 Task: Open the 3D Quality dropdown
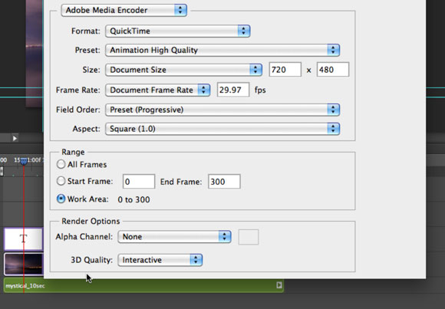[160, 260]
